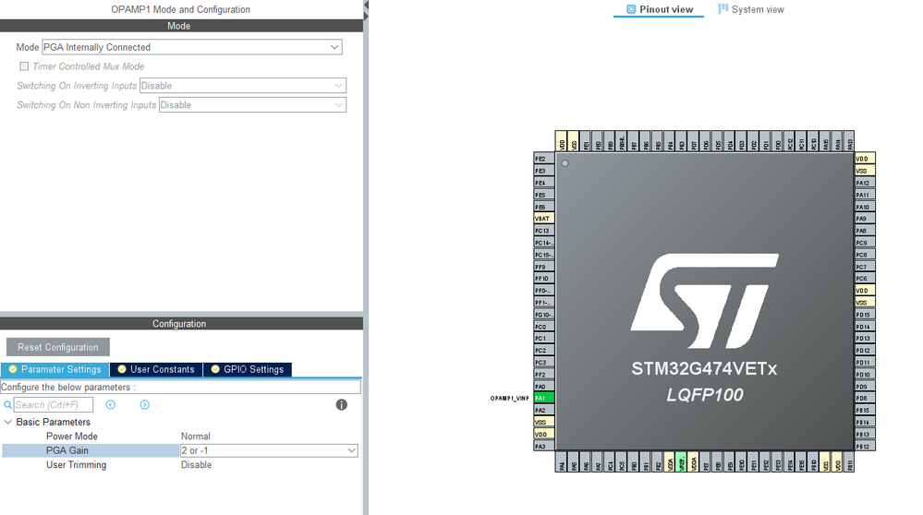Click the Normal value of Power Mode
Viewport: 923px width, 515px height.
point(196,437)
